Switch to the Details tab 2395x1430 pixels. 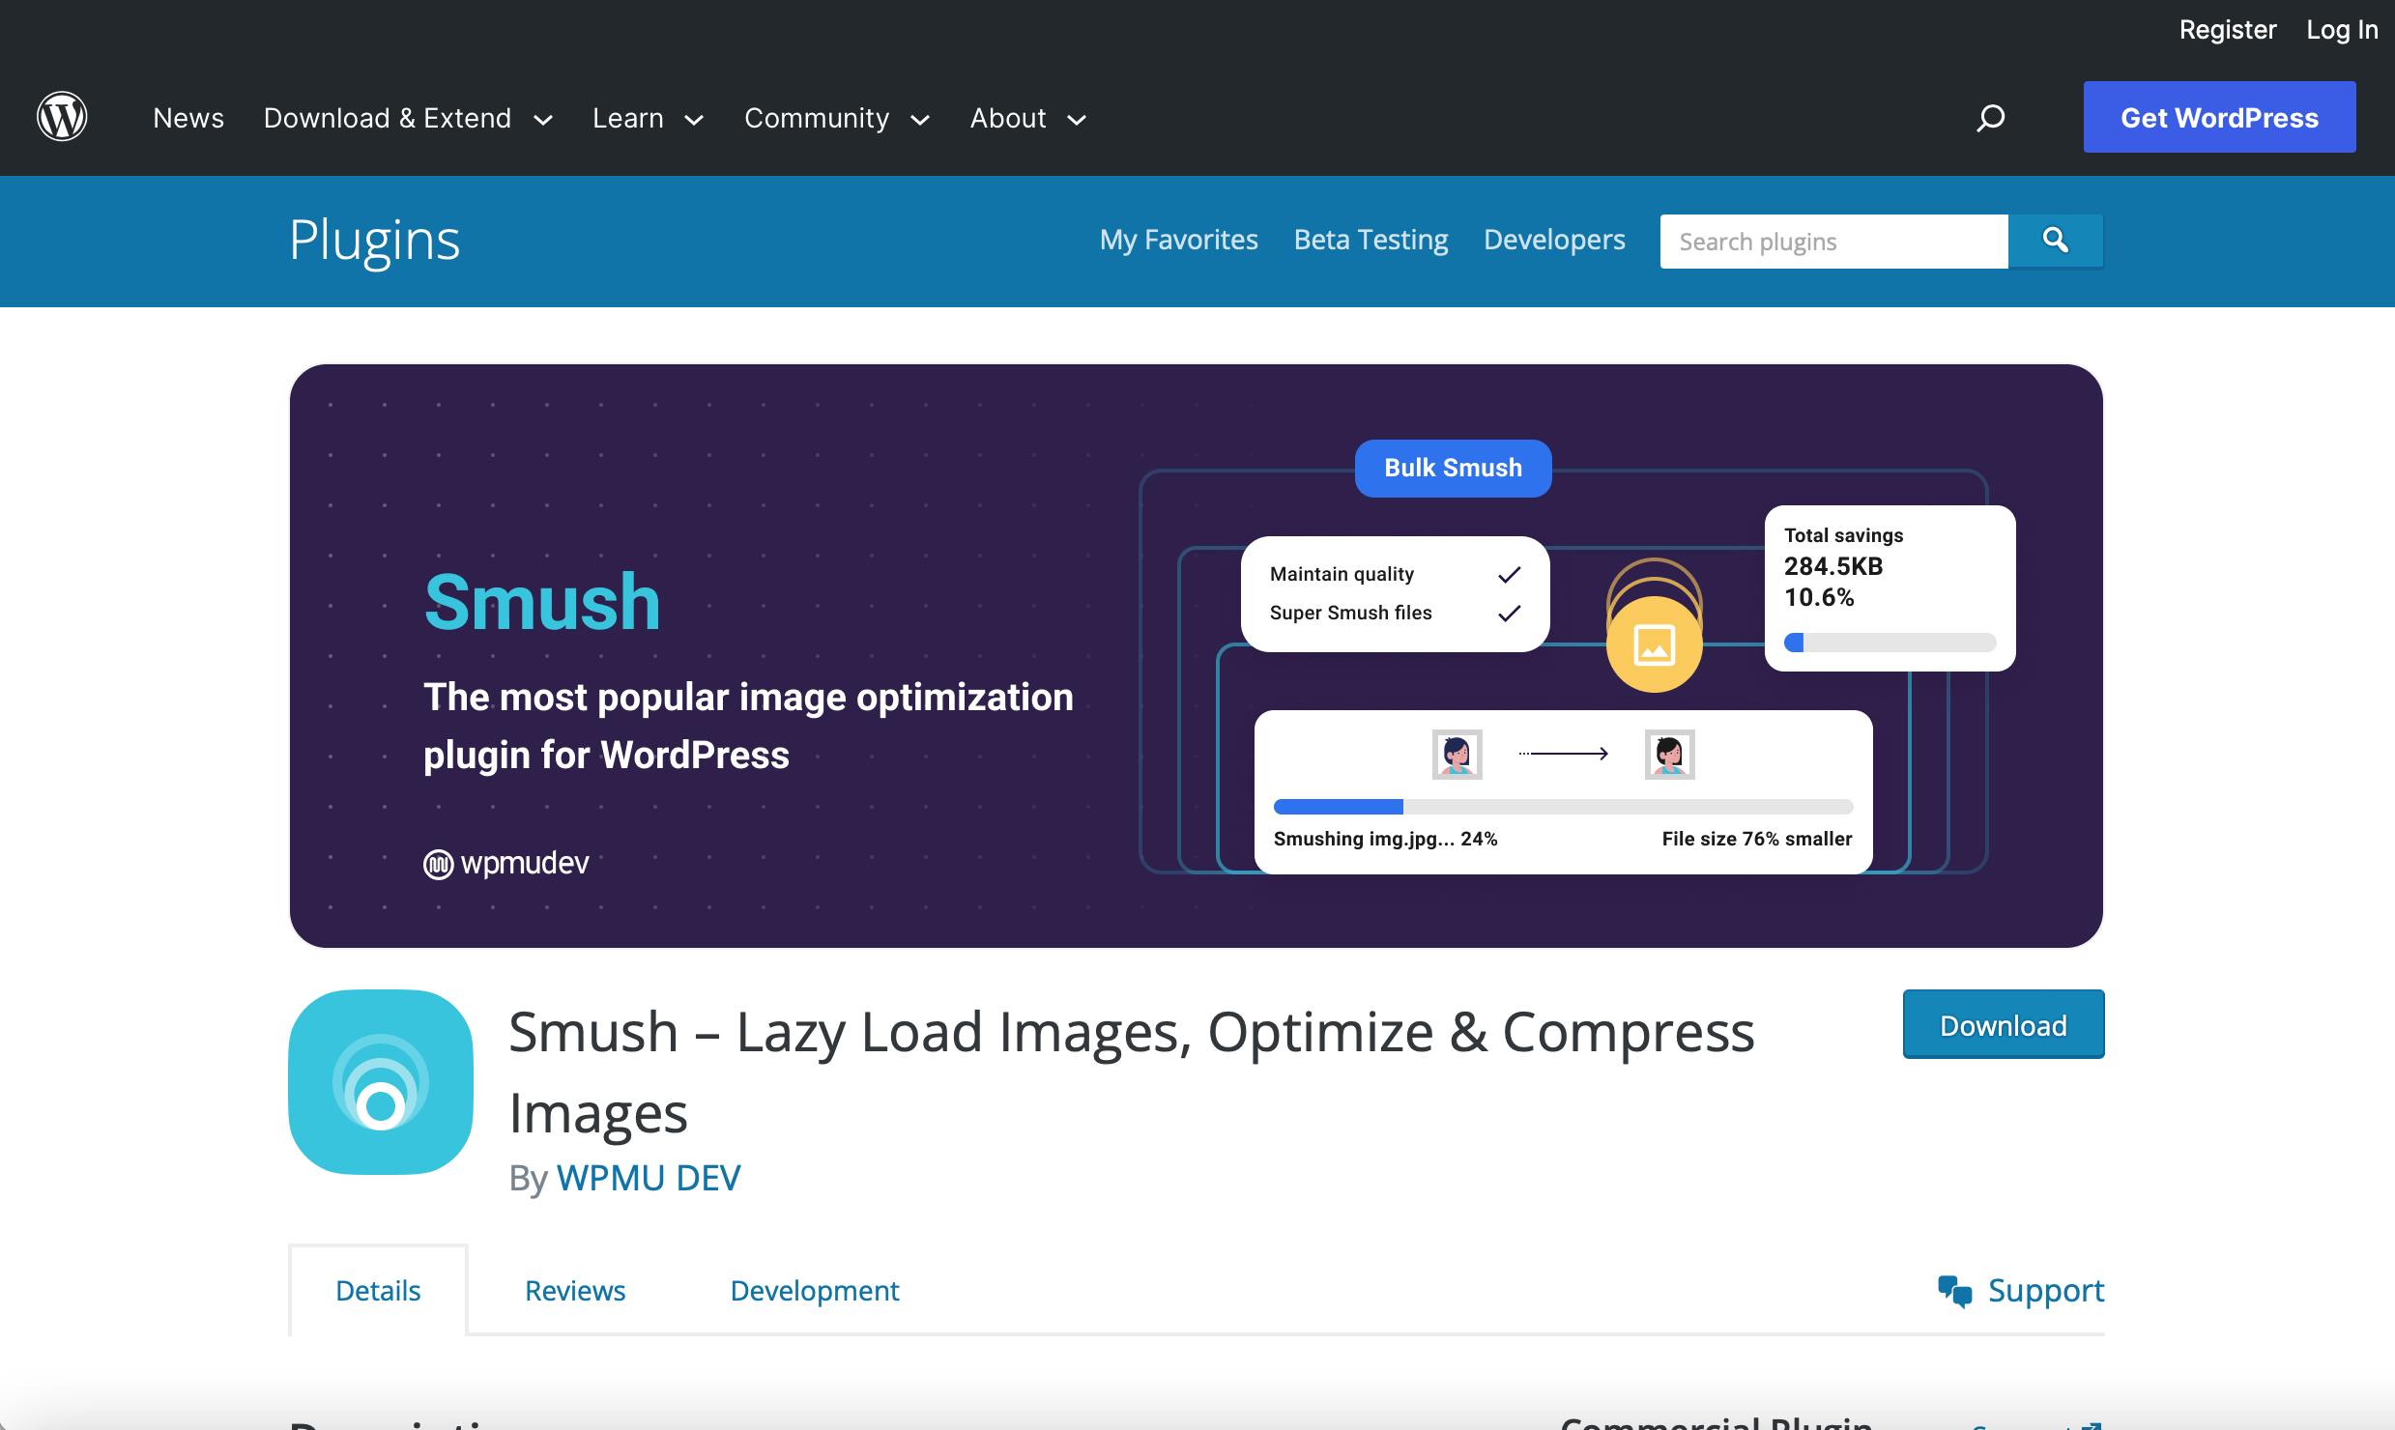tap(378, 1291)
